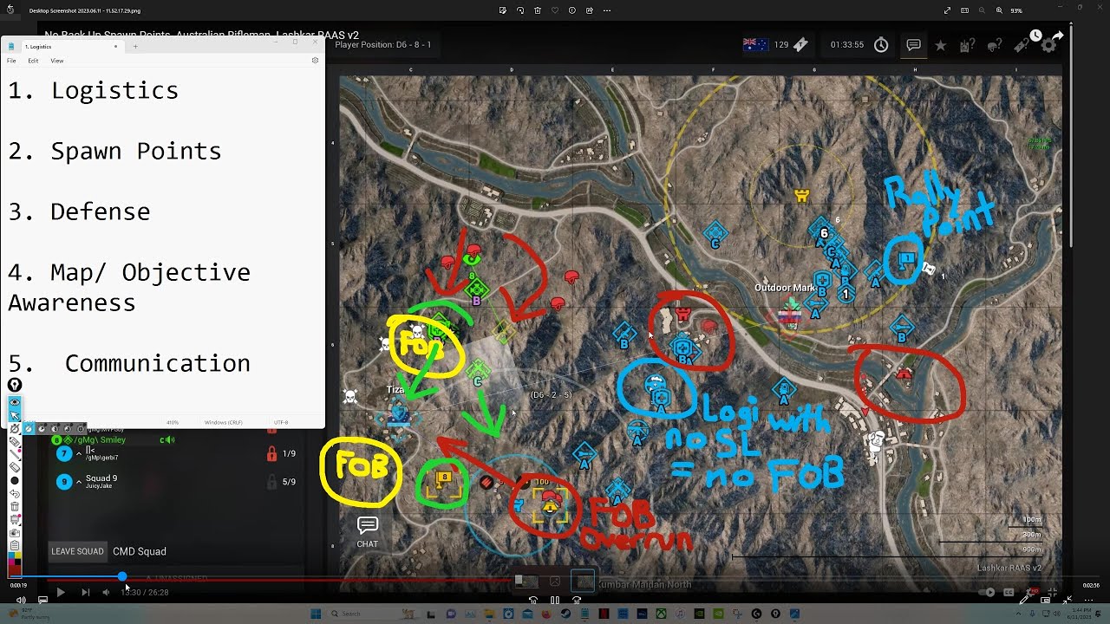This screenshot has width=1110, height=624.
Task: Open video quality settings gear
Action: (x=1029, y=592)
